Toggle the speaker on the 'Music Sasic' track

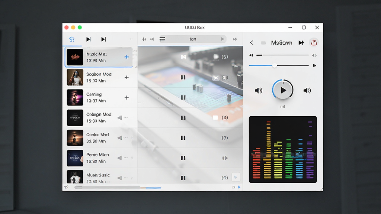(x=120, y=178)
